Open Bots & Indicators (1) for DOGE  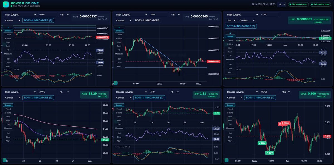(260, 98)
